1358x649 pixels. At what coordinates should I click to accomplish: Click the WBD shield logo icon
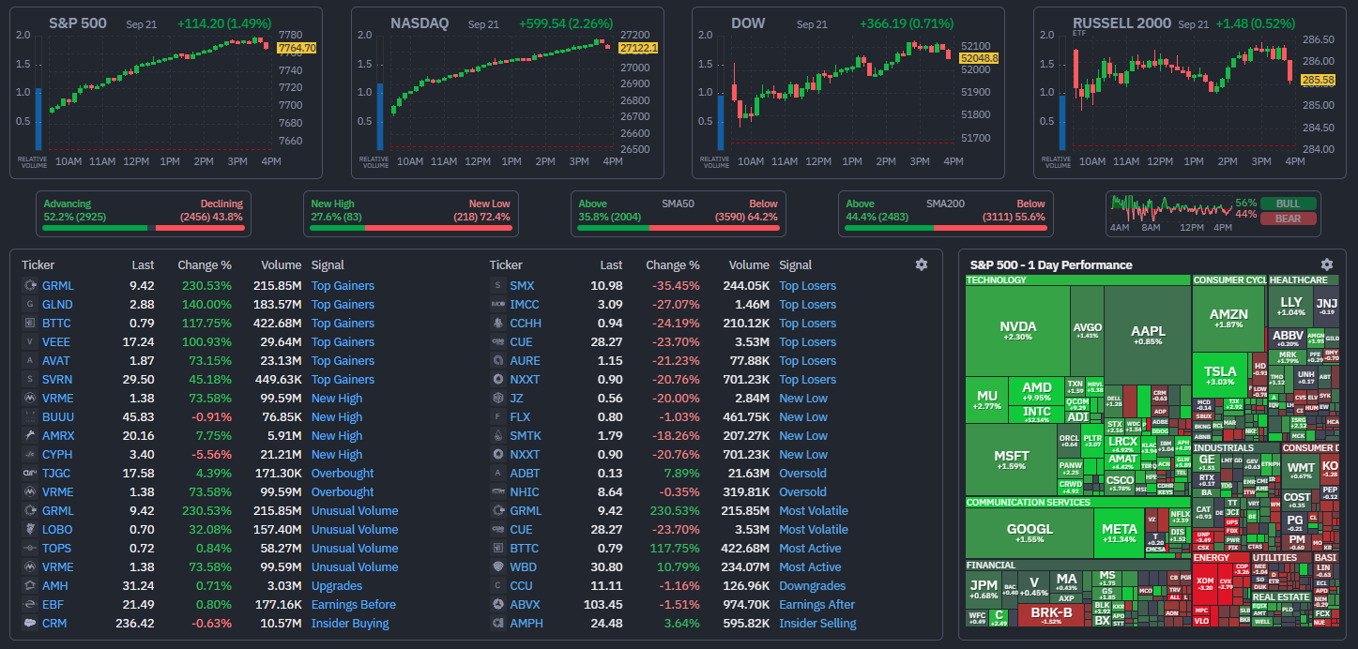click(498, 566)
